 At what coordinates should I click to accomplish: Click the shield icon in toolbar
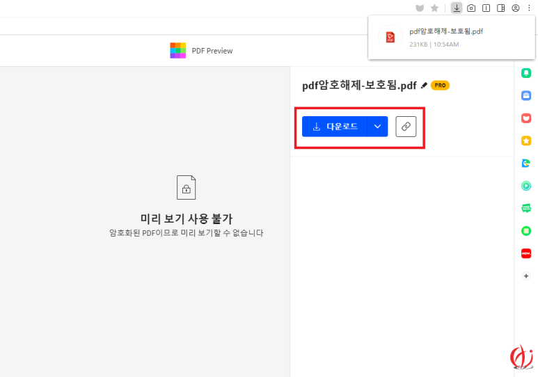(x=420, y=8)
